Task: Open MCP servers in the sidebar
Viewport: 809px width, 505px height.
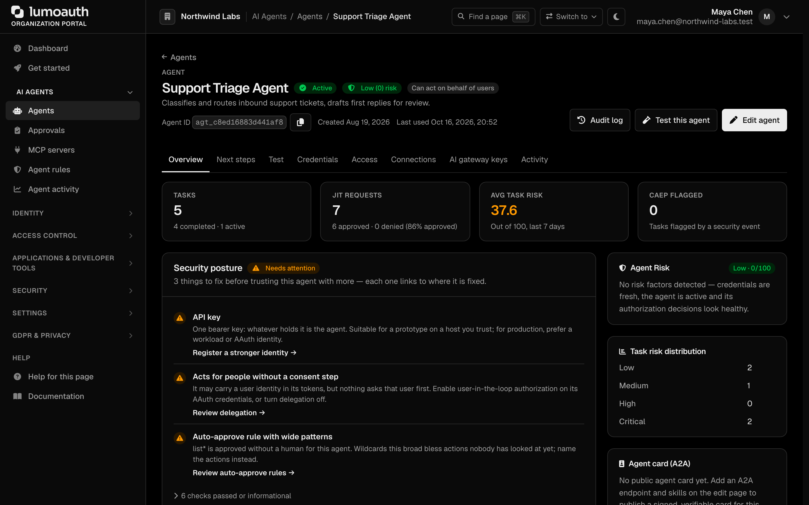Action: pos(72,150)
